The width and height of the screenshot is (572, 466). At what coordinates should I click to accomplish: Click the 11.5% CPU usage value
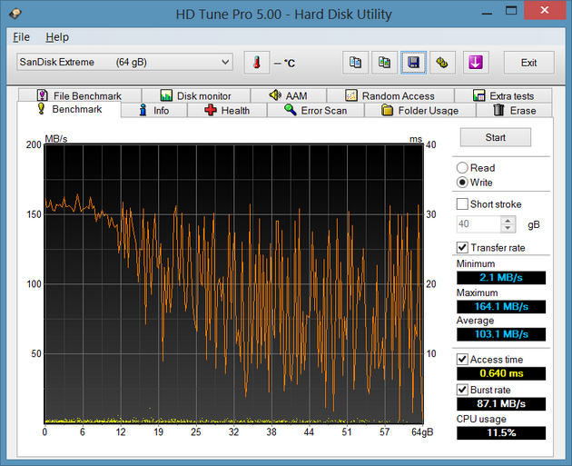pos(501,433)
